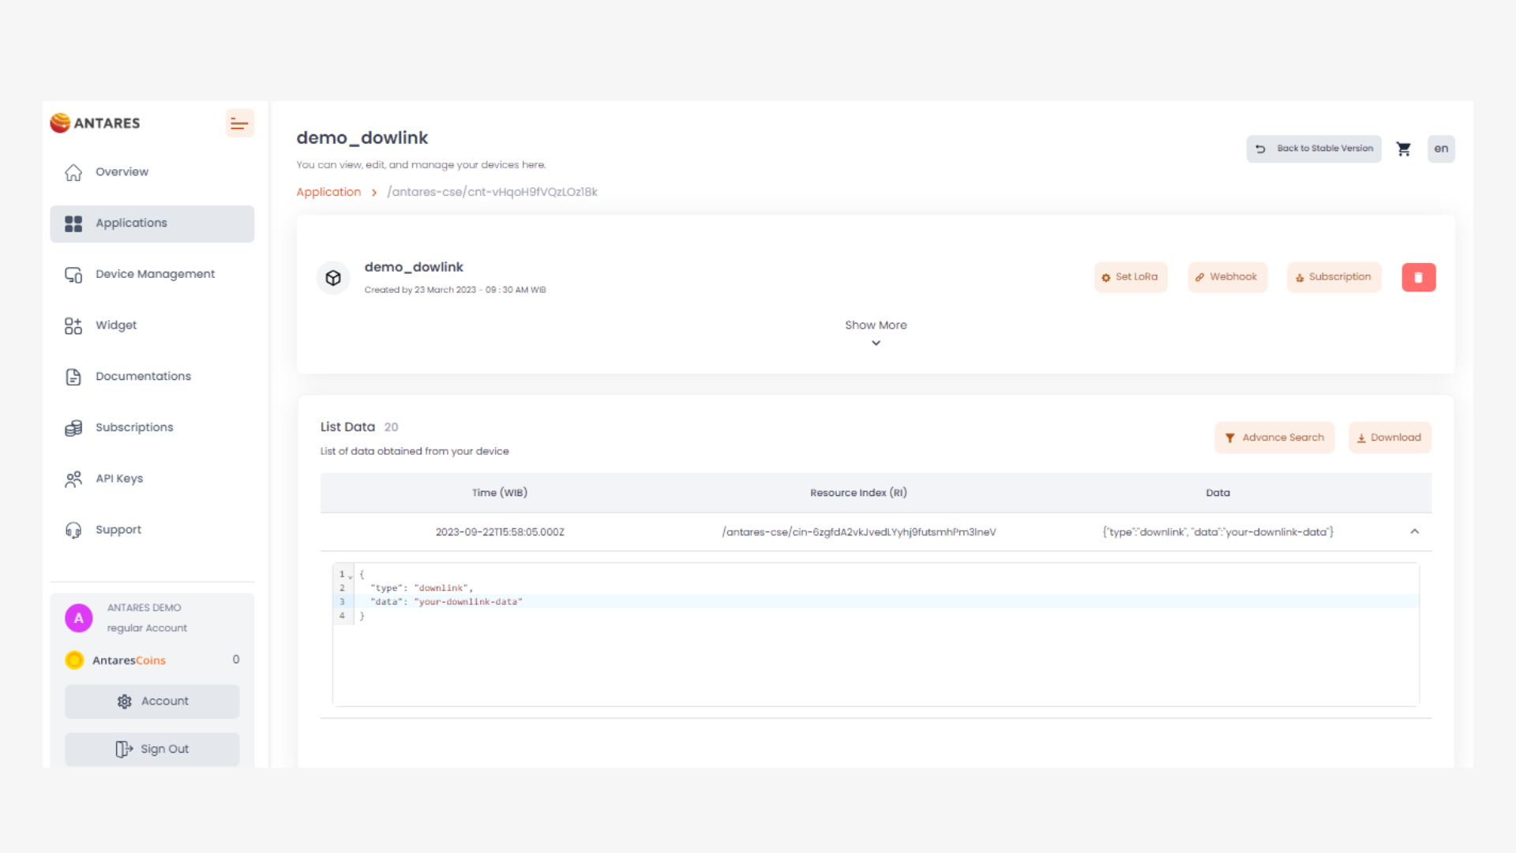Open the Widget menu item
The image size is (1516, 853).
pyautogui.click(x=116, y=325)
